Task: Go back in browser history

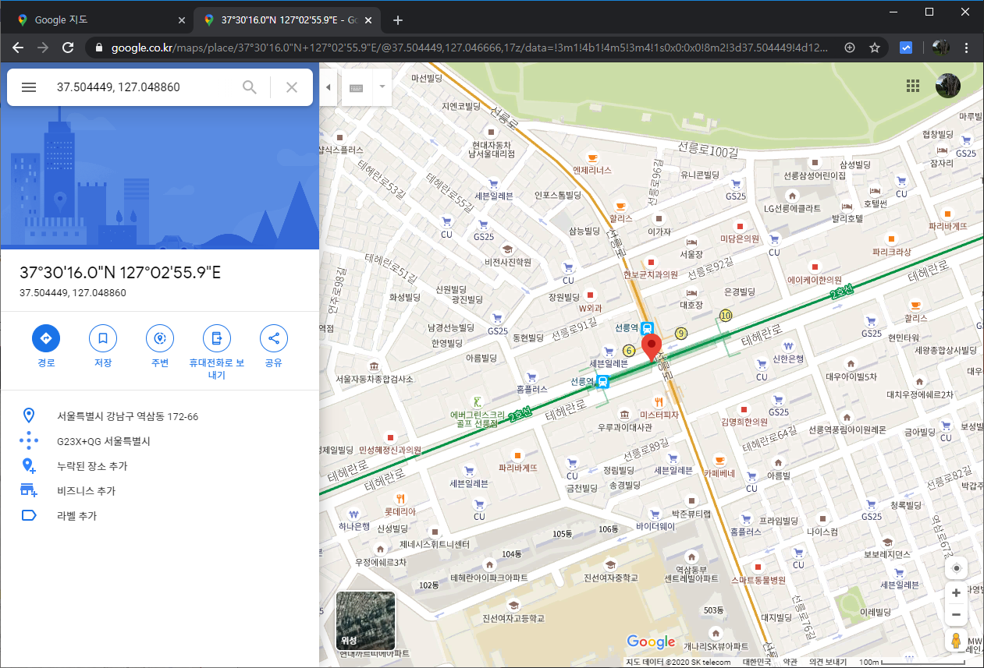Action: (x=18, y=48)
